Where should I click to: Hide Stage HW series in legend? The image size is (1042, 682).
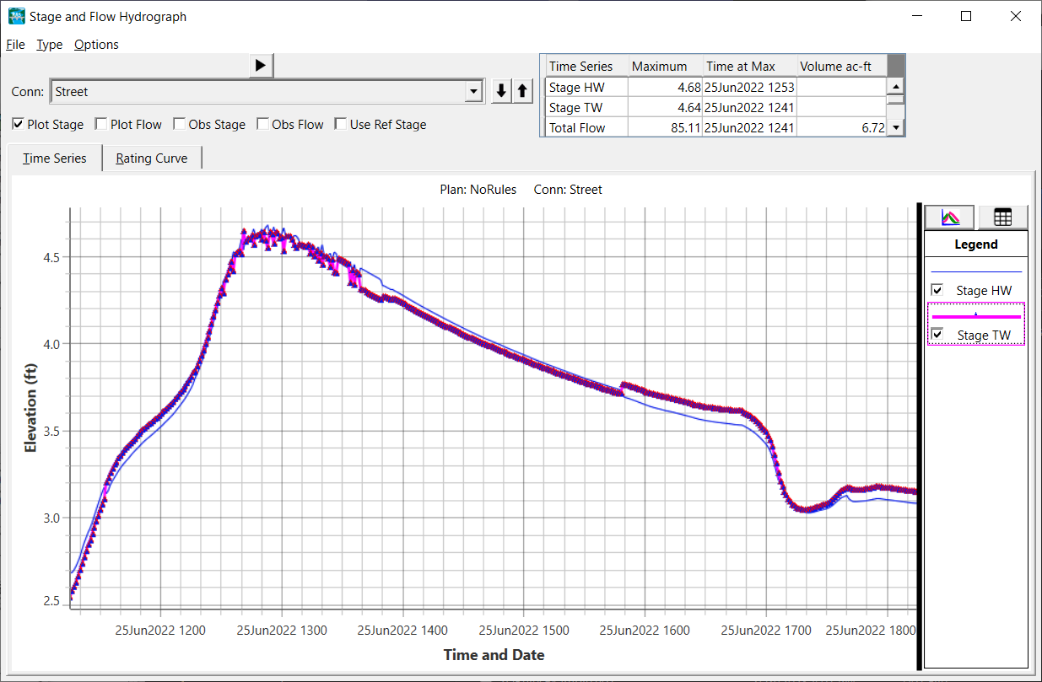(x=937, y=290)
